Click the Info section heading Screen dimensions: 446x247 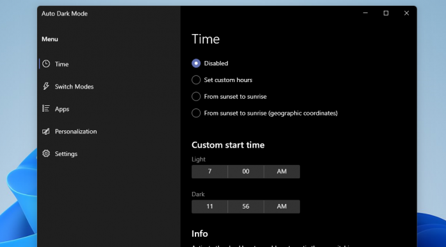pos(200,234)
